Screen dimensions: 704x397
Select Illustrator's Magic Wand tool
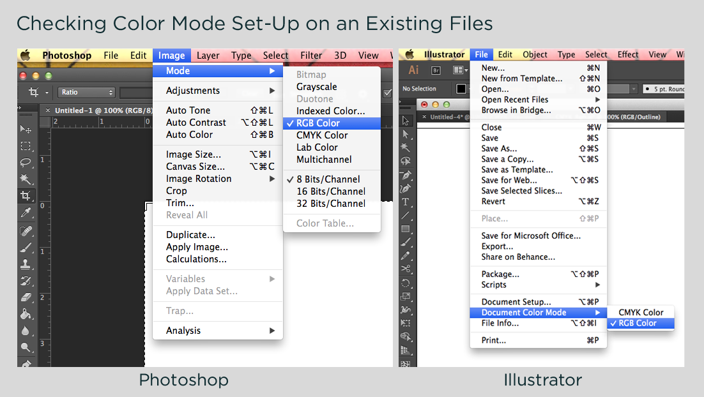pyautogui.click(x=406, y=147)
